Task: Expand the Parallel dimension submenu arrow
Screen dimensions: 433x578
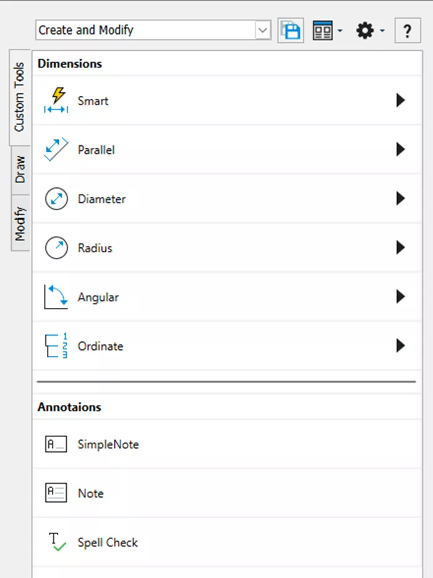Action: 400,150
